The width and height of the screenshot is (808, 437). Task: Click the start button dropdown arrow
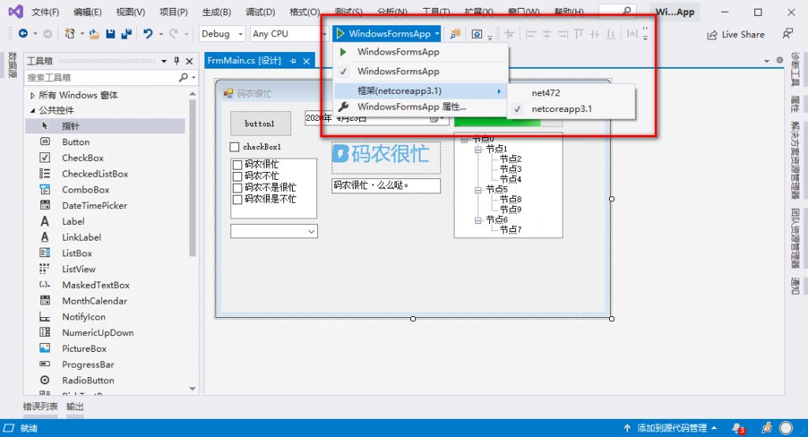pyautogui.click(x=437, y=34)
